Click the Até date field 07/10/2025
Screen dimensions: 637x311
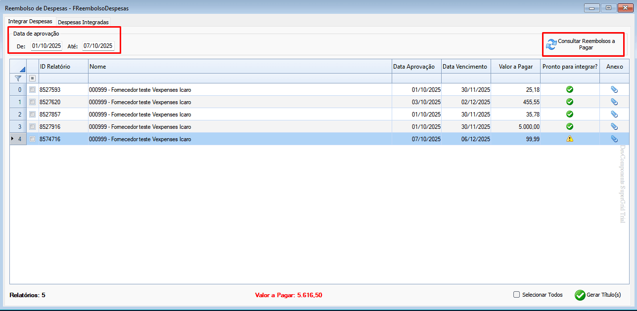point(98,46)
